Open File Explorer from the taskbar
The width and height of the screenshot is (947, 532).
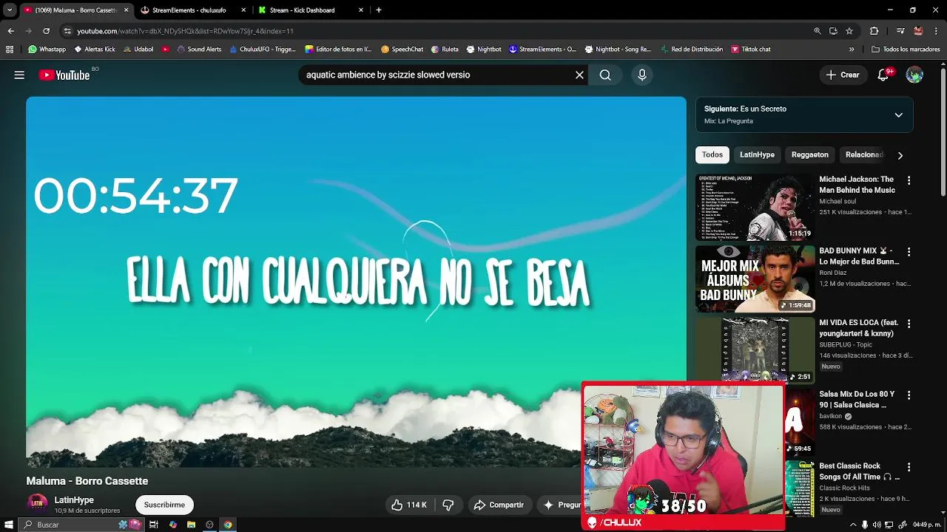[x=191, y=525]
